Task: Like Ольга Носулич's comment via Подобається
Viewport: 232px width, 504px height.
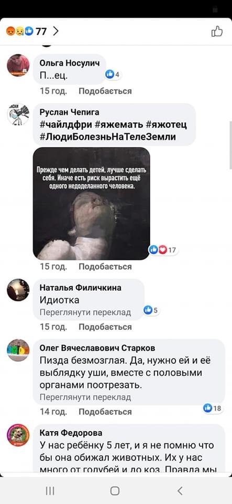Action: pos(105,91)
